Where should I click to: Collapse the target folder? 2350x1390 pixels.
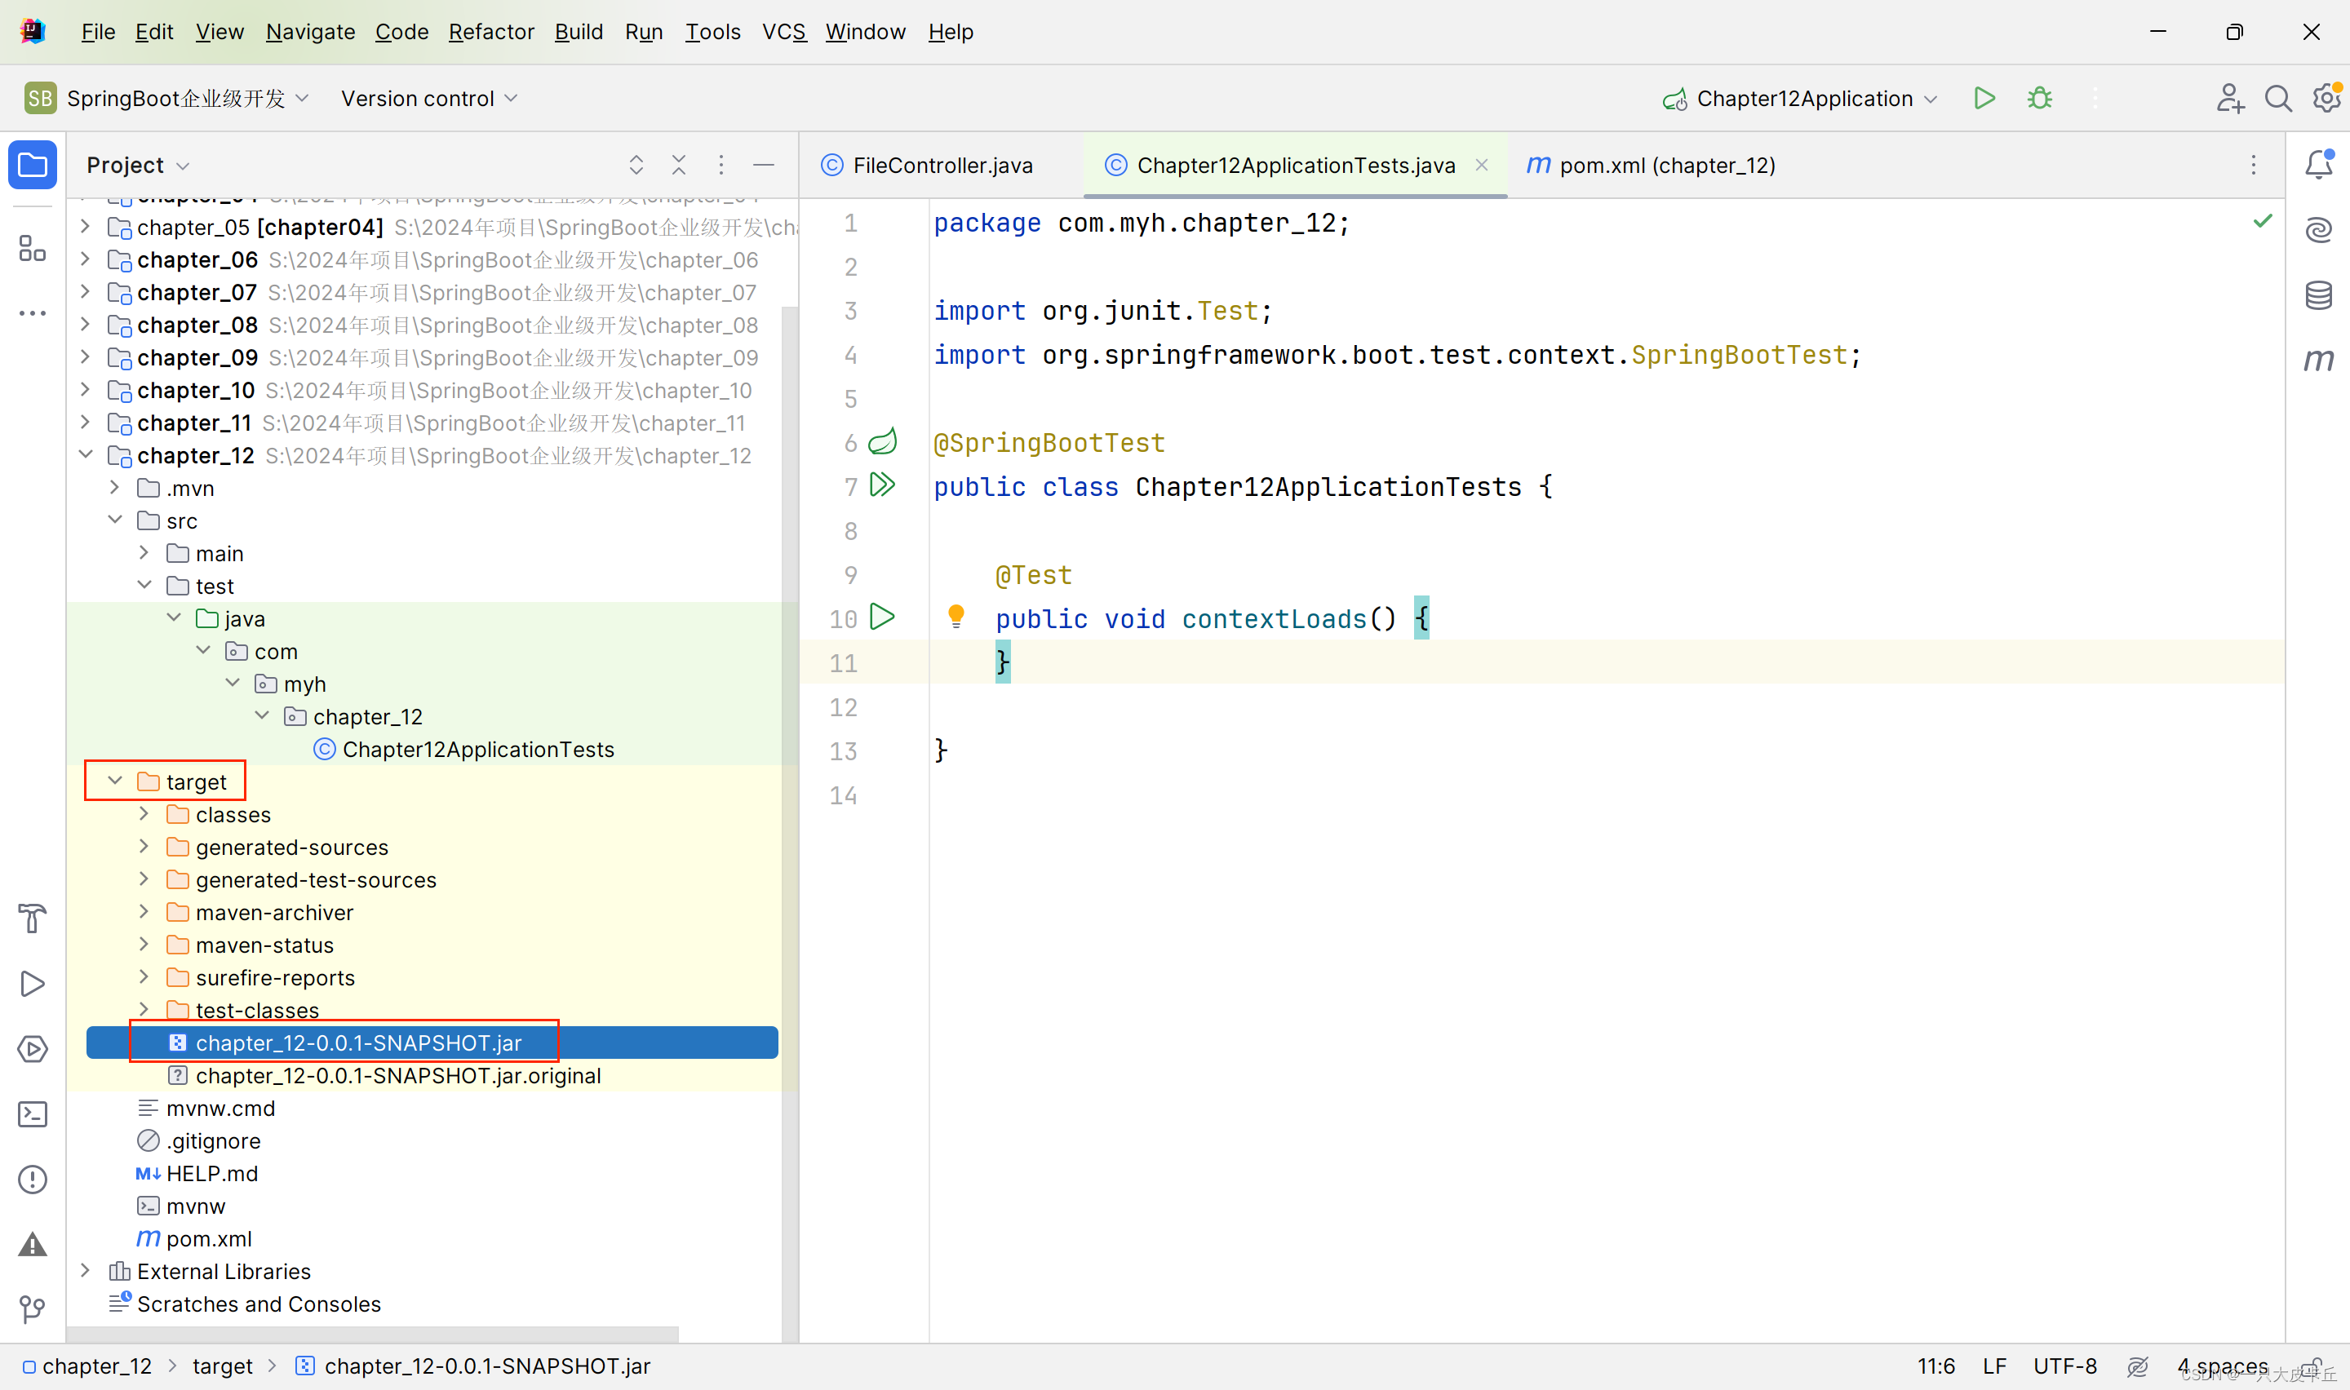pos(115,781)
